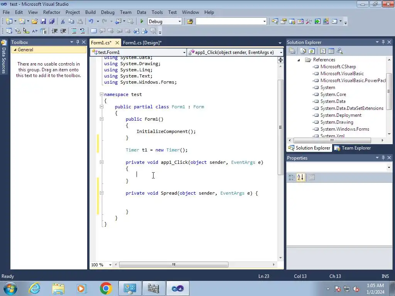Sort properties alphabetically in the Properties panel
Viewport: 395px width, 296px height.
300,177
